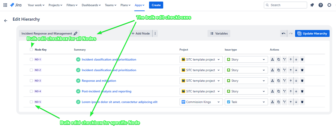Click the notifications bell icon
Screen dimensions: 336x132
(312, 5)
